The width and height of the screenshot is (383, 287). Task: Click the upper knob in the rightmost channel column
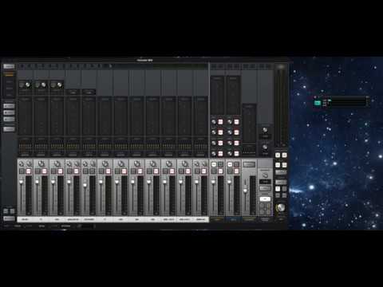[x=265, y=130]
